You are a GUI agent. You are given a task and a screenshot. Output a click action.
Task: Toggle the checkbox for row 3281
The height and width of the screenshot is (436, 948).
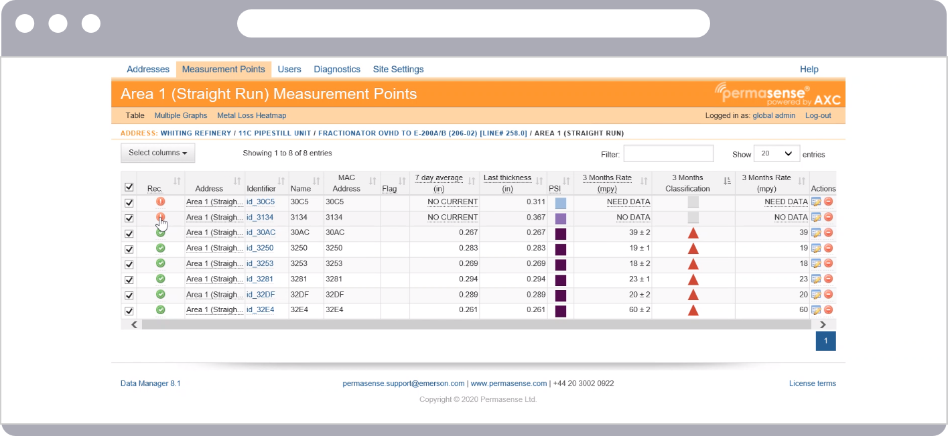point(129,280)
